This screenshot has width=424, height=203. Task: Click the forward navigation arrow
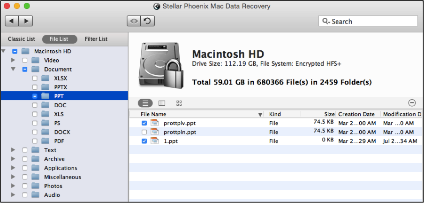26,21
